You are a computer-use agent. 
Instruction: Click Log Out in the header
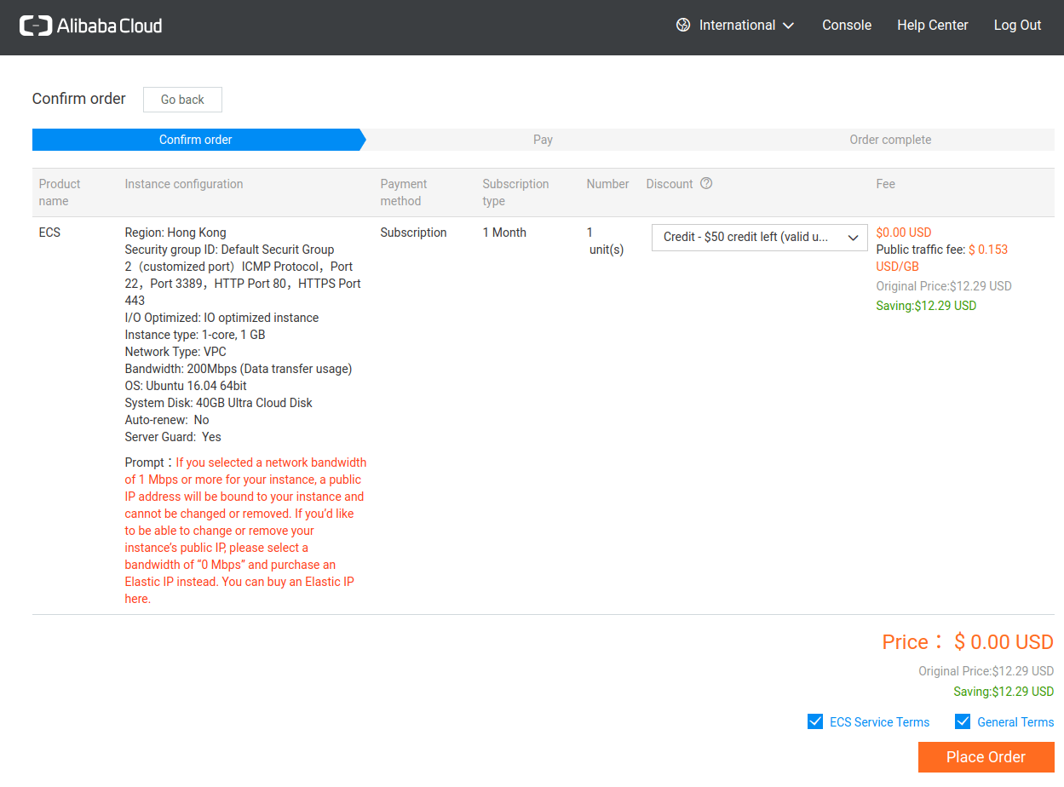[x=1018, y=25]
